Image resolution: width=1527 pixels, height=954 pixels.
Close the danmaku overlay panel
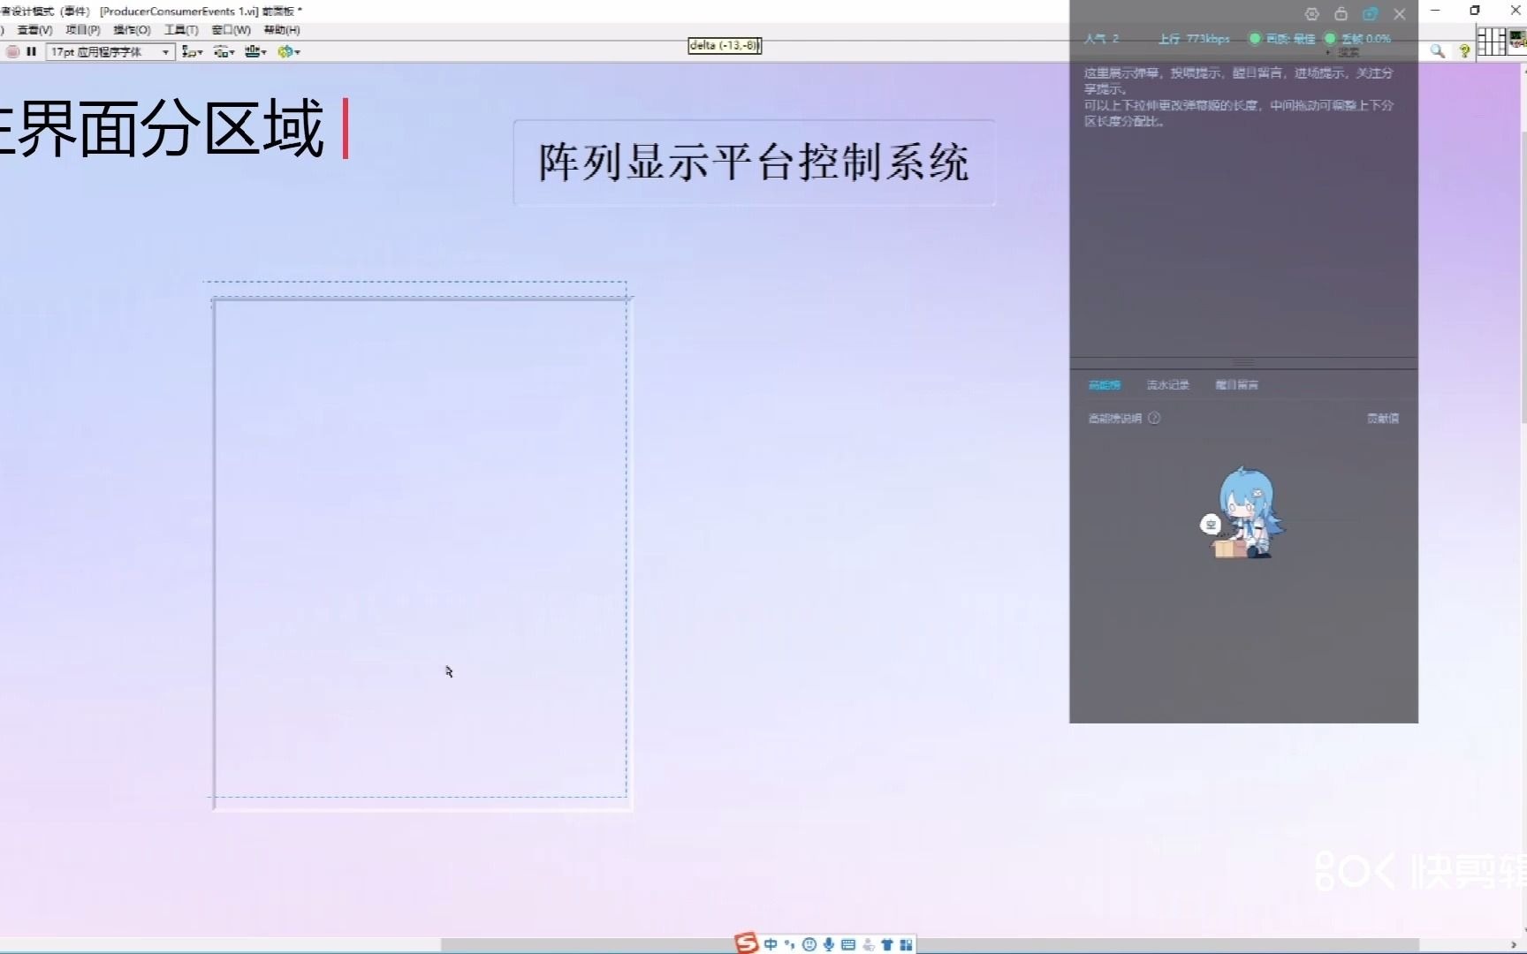tap(1400, 14)
